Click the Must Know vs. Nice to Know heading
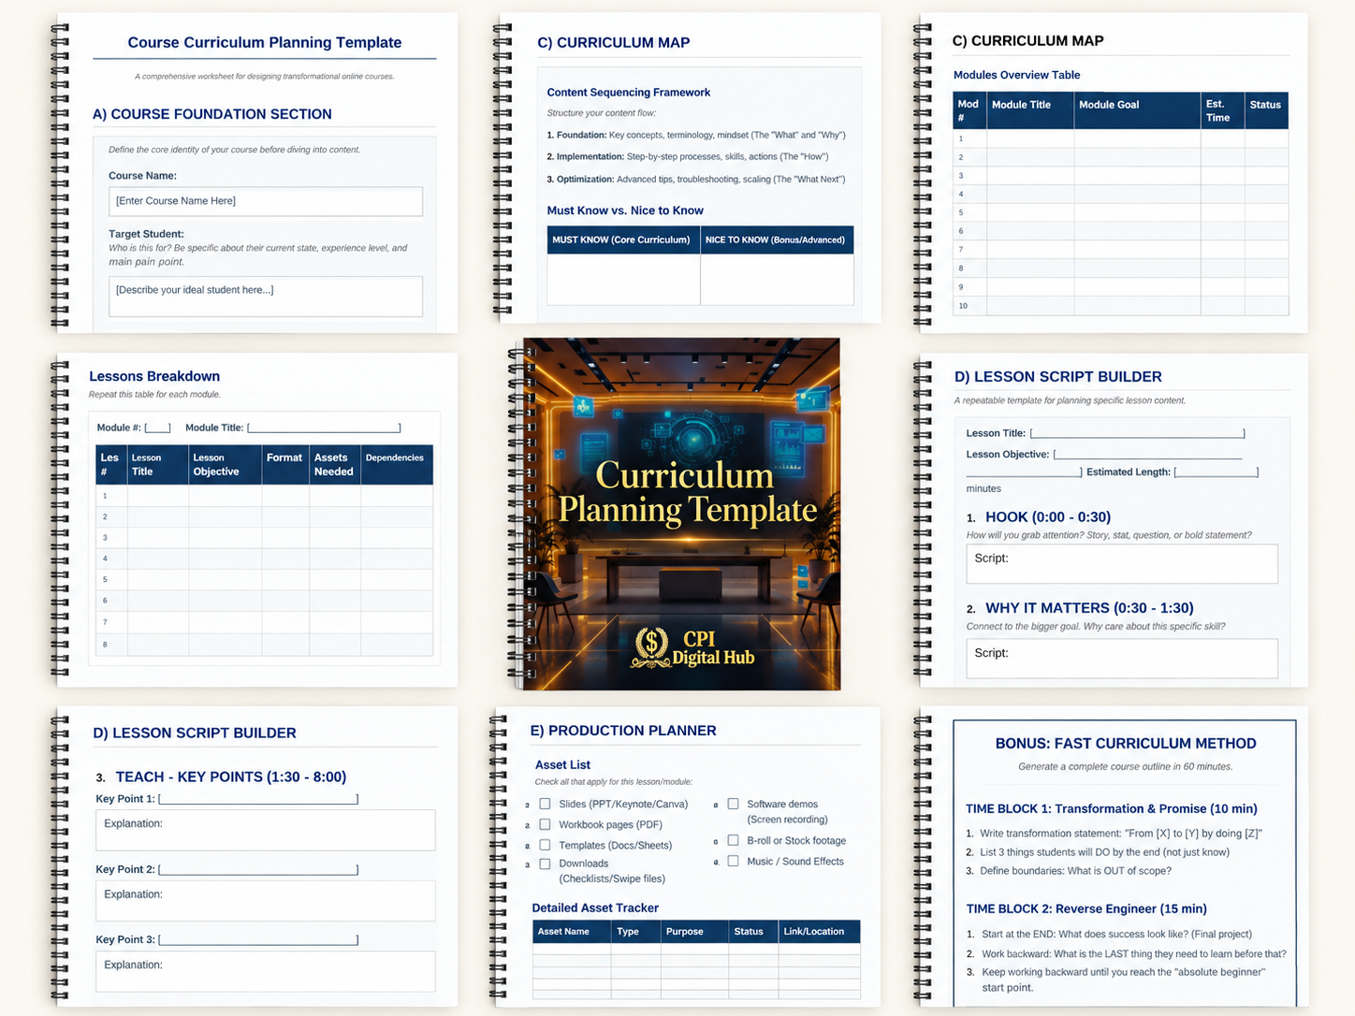1355x1016 pixels. [x=625, y=210]
